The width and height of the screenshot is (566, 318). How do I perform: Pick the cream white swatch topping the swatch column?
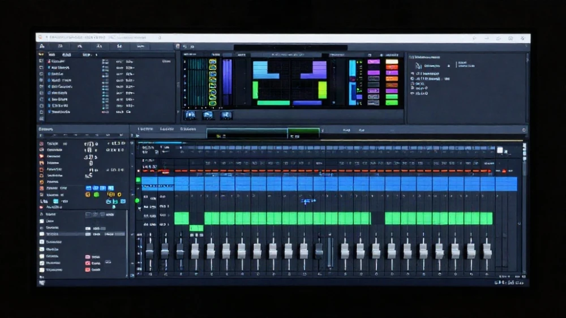392,62
